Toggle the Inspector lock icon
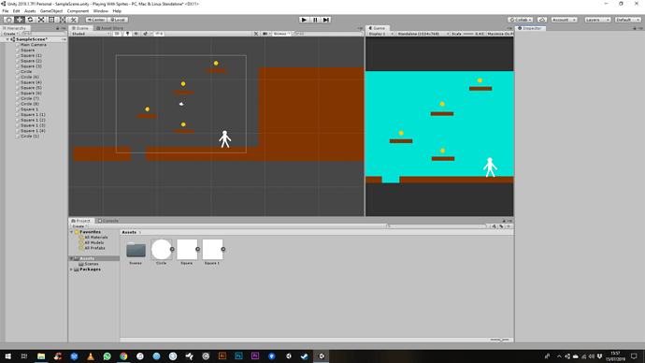Image resolution: width=645 pixels, height=363 pixels. 635,28
